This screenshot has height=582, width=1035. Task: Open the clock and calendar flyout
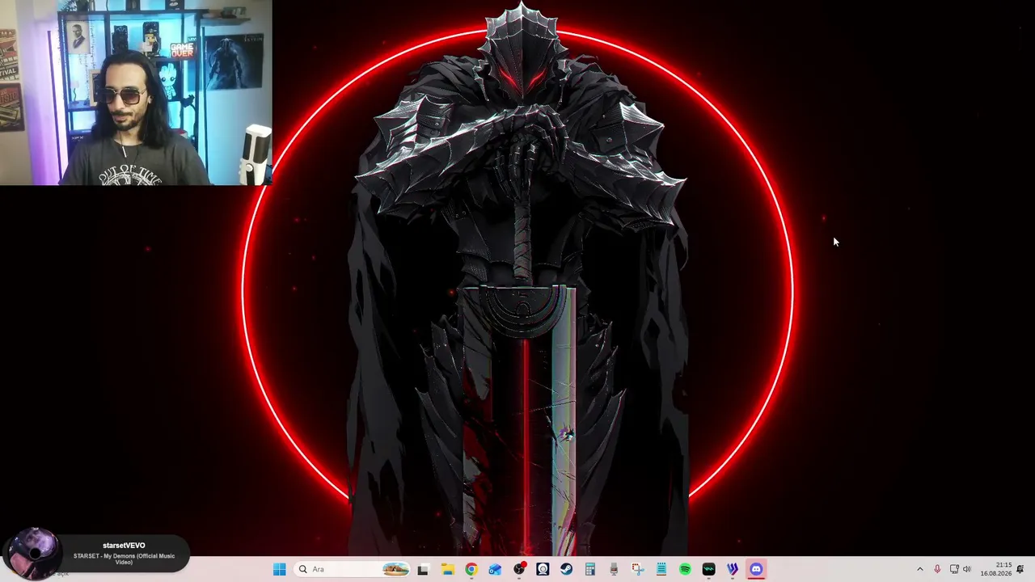click(x=996, y=569)
